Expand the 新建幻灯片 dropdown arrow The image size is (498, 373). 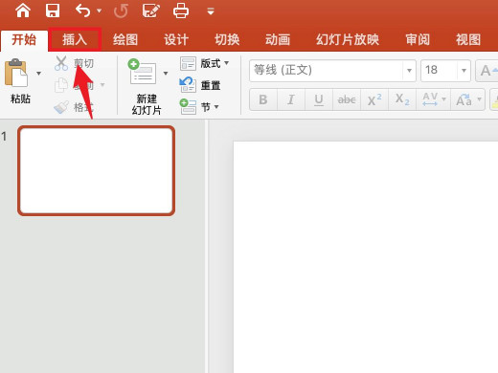click(166, 74)
